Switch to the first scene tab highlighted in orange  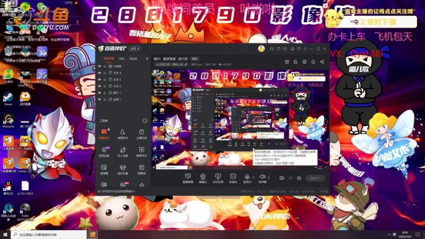(x=109, y=58)
